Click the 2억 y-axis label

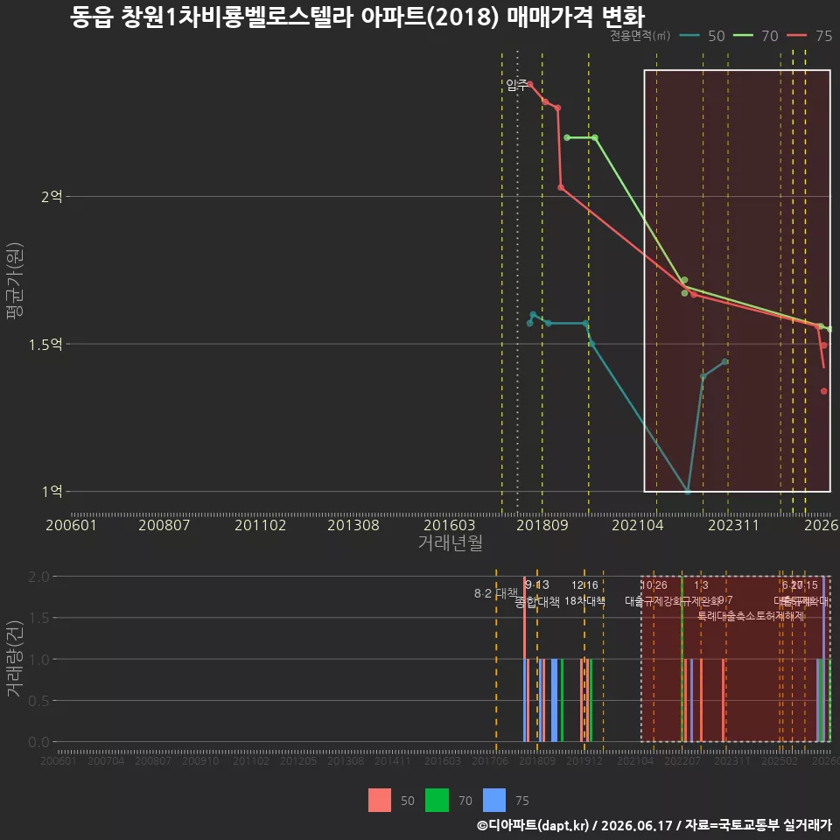(52, 197)
